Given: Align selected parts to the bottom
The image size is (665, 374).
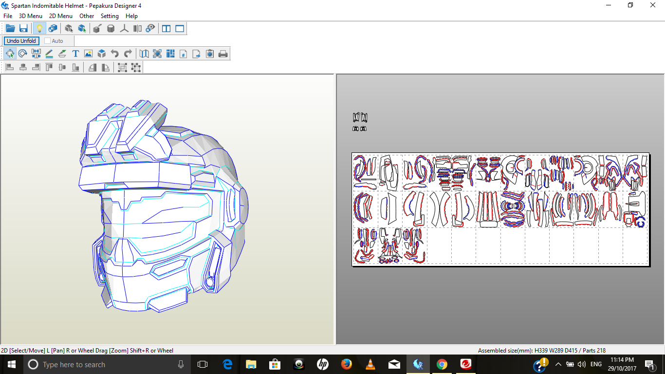Looking at the screenshot, I should [75, 67].
